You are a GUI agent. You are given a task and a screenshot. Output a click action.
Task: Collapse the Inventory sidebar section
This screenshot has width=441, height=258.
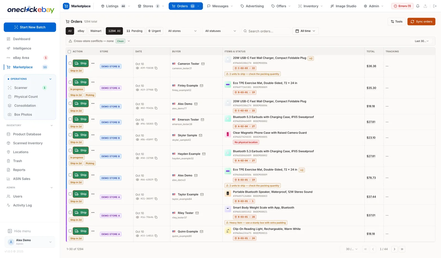point(52,125)
